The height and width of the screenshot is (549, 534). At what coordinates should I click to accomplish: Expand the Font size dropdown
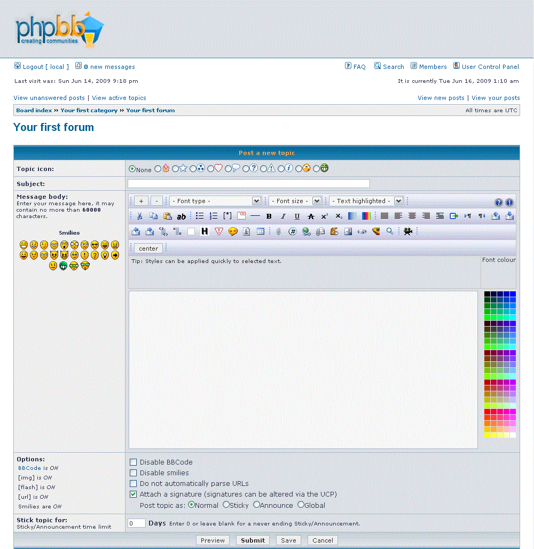(x=295, y=201)
